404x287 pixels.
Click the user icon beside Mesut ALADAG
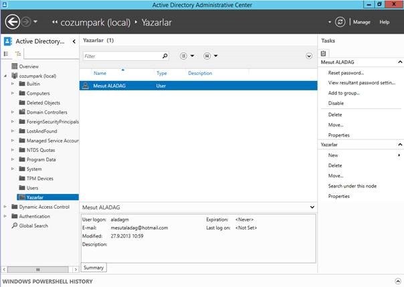point(86,86)
